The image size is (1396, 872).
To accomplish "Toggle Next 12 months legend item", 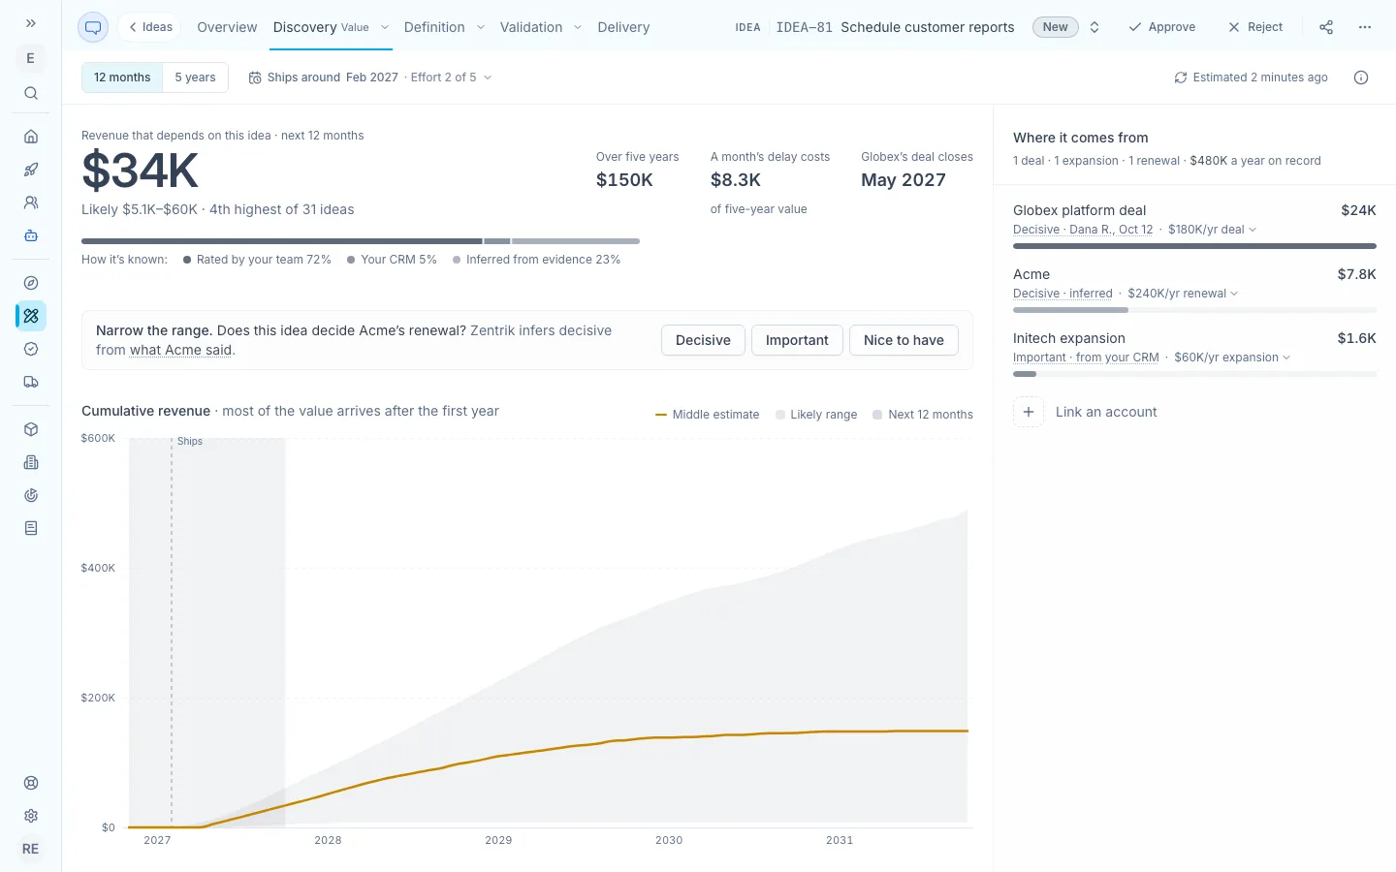I will (923, 415).
